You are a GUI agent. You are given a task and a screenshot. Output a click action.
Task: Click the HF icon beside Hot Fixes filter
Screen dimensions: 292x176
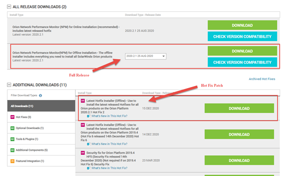click(x=13, y=117)
